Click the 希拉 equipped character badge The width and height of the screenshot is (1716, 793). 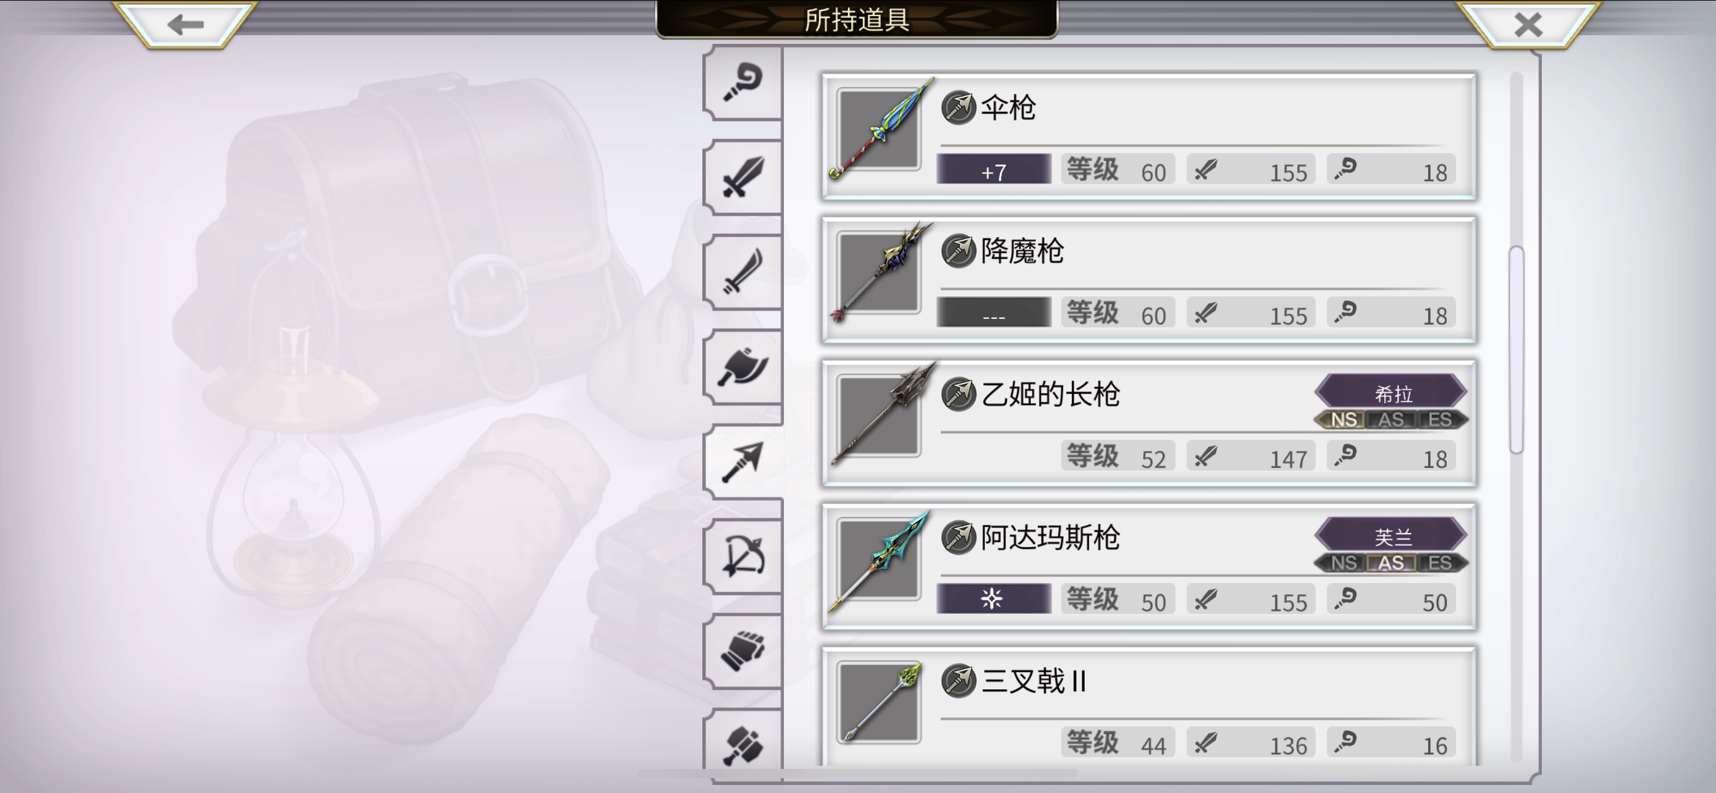[1392, 392]
